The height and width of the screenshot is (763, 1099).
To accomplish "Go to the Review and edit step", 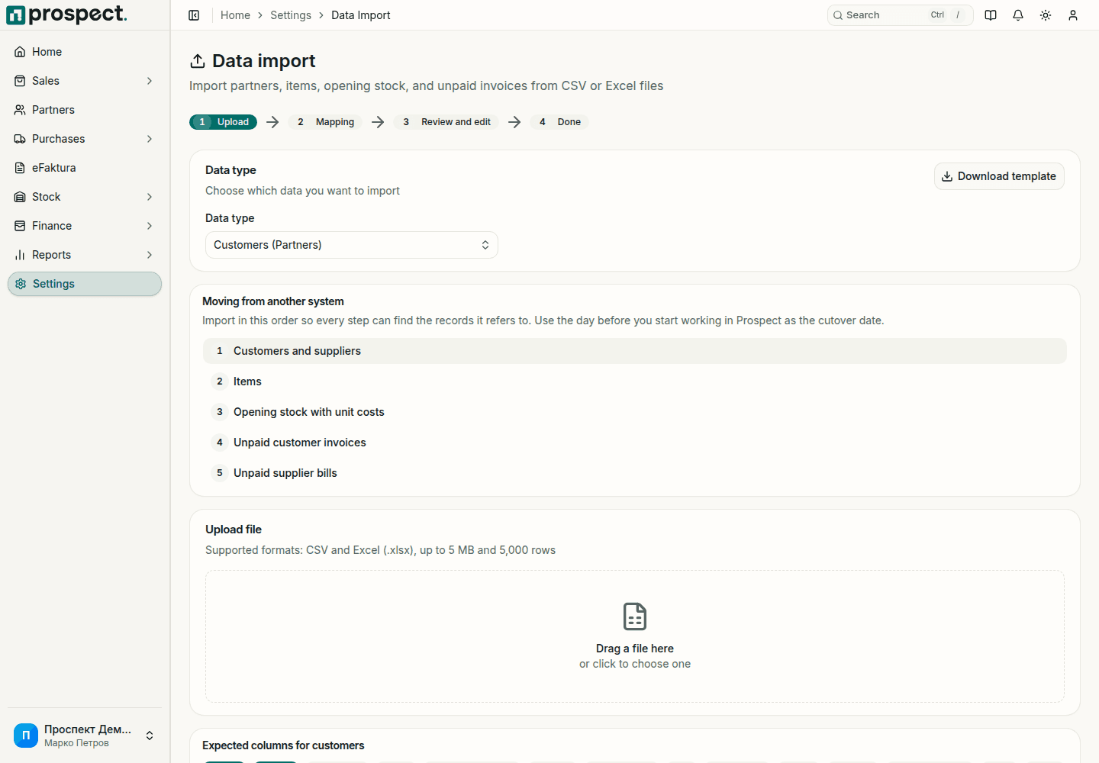I will [446, 122].
